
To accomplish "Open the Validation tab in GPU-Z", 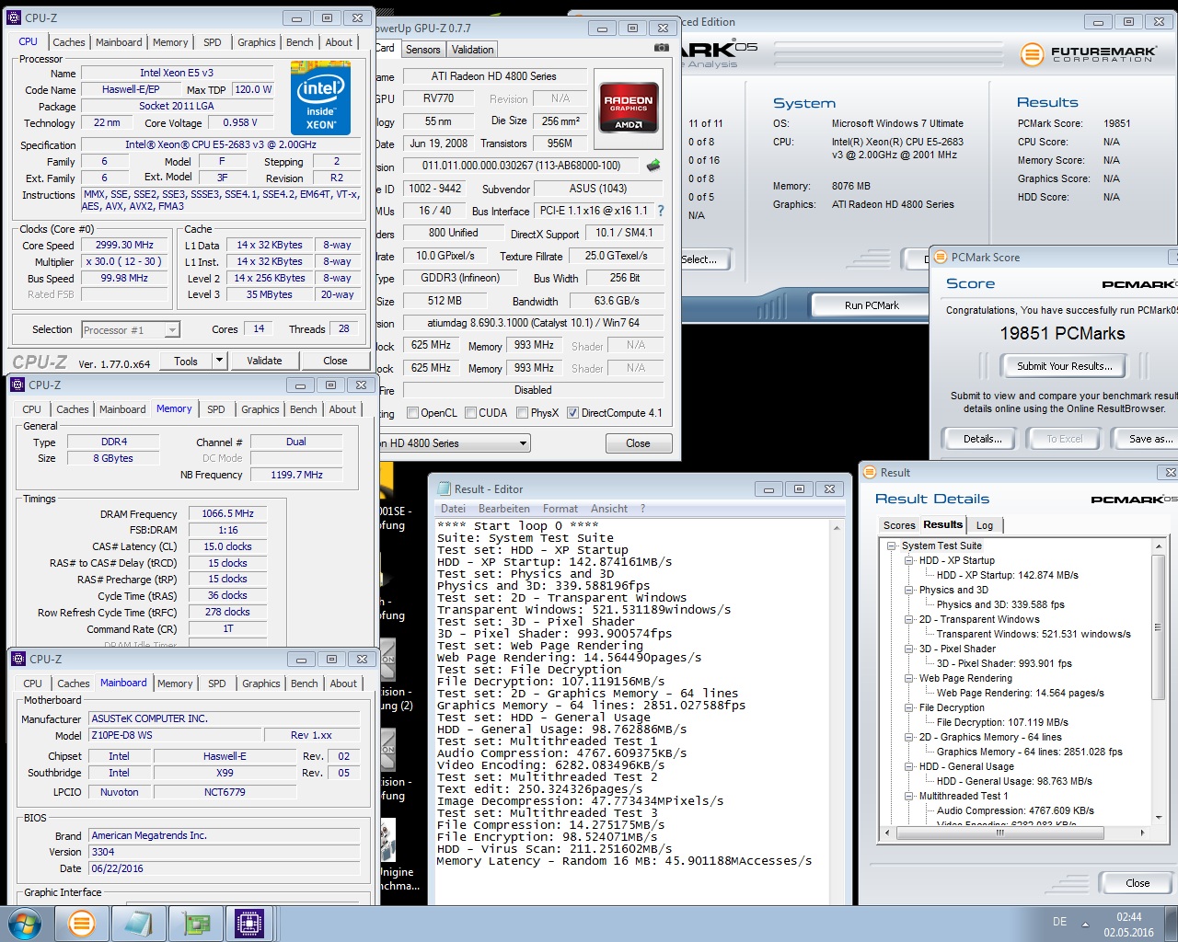I will coord(472,50).
